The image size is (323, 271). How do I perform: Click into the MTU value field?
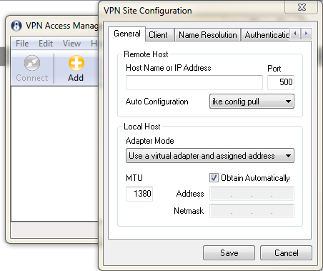click(139, 194)
